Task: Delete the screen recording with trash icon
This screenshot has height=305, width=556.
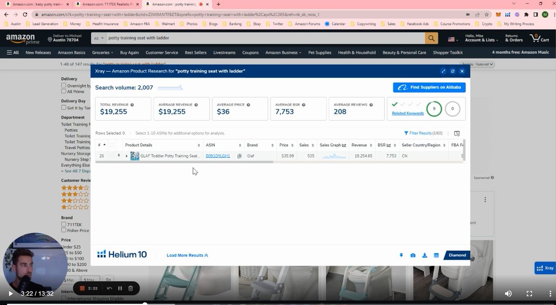Action: point(131,288)
